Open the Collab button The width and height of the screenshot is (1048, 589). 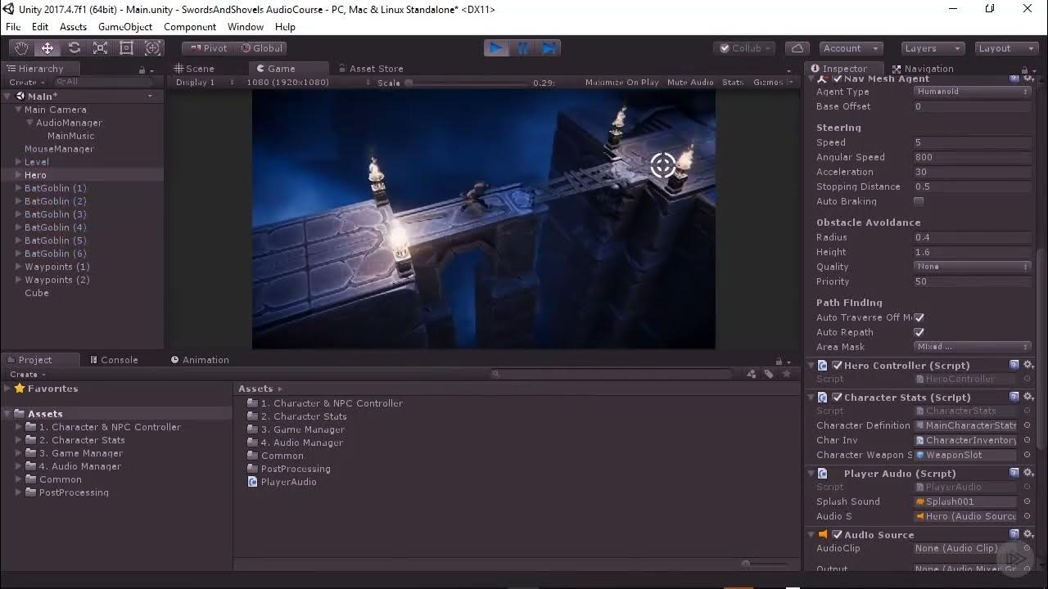(x=745, y=48)
